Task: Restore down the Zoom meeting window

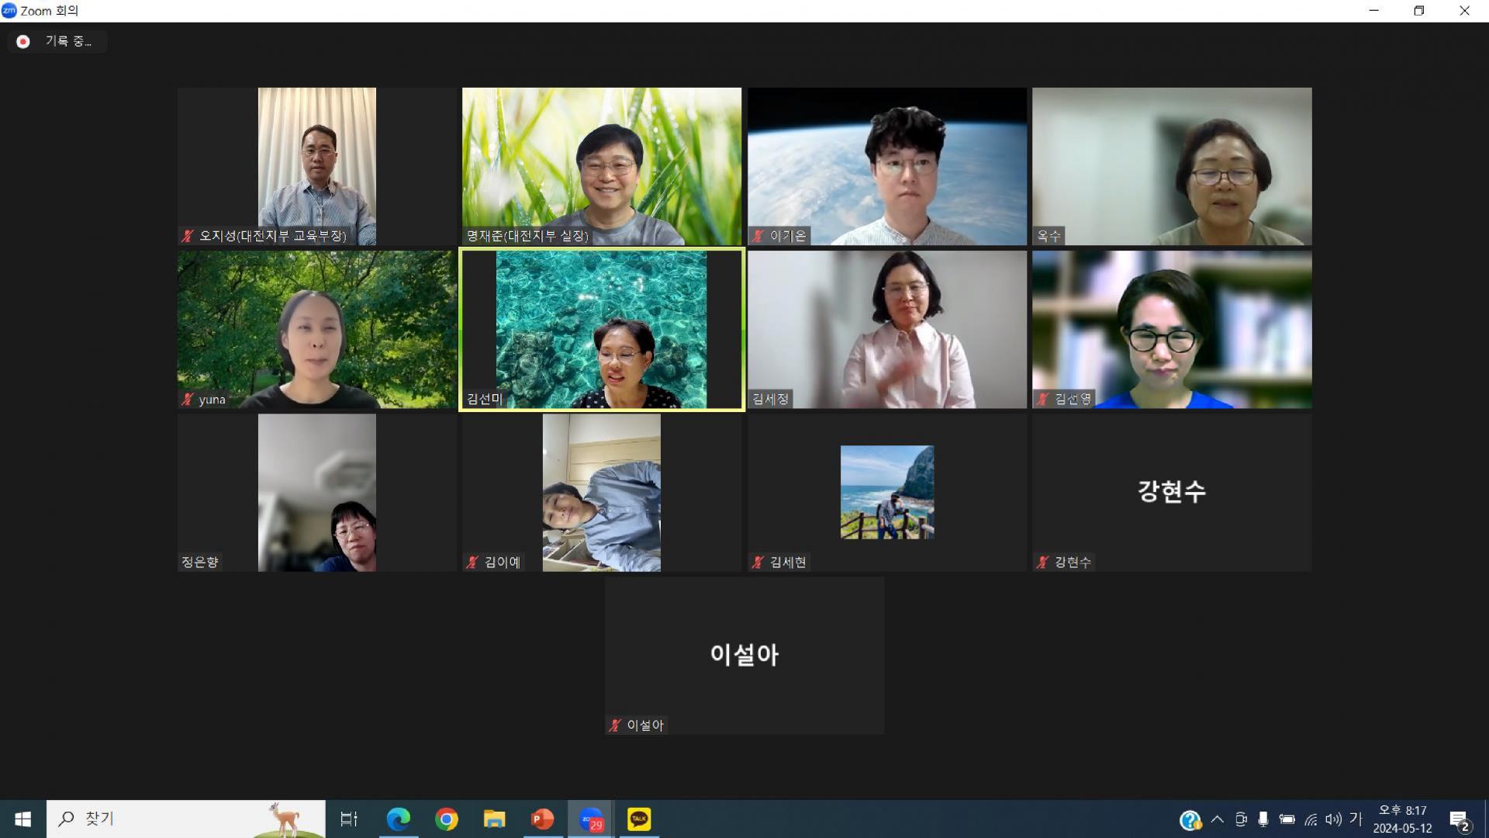Action: [1419, 11]
